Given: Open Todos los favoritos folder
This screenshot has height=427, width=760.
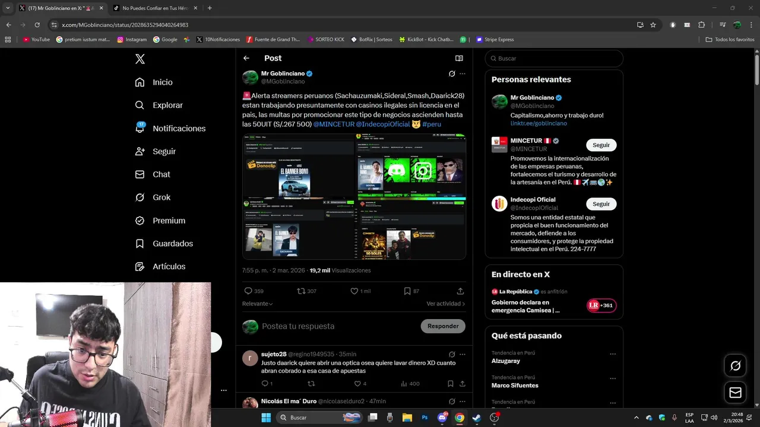Looking at the screenshot, I should [730, 40].
